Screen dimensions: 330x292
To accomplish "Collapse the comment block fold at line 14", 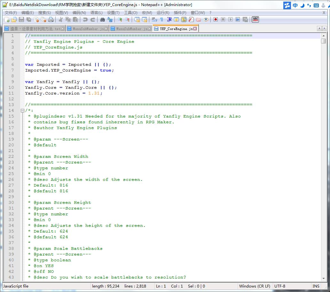I will (22, 111).
